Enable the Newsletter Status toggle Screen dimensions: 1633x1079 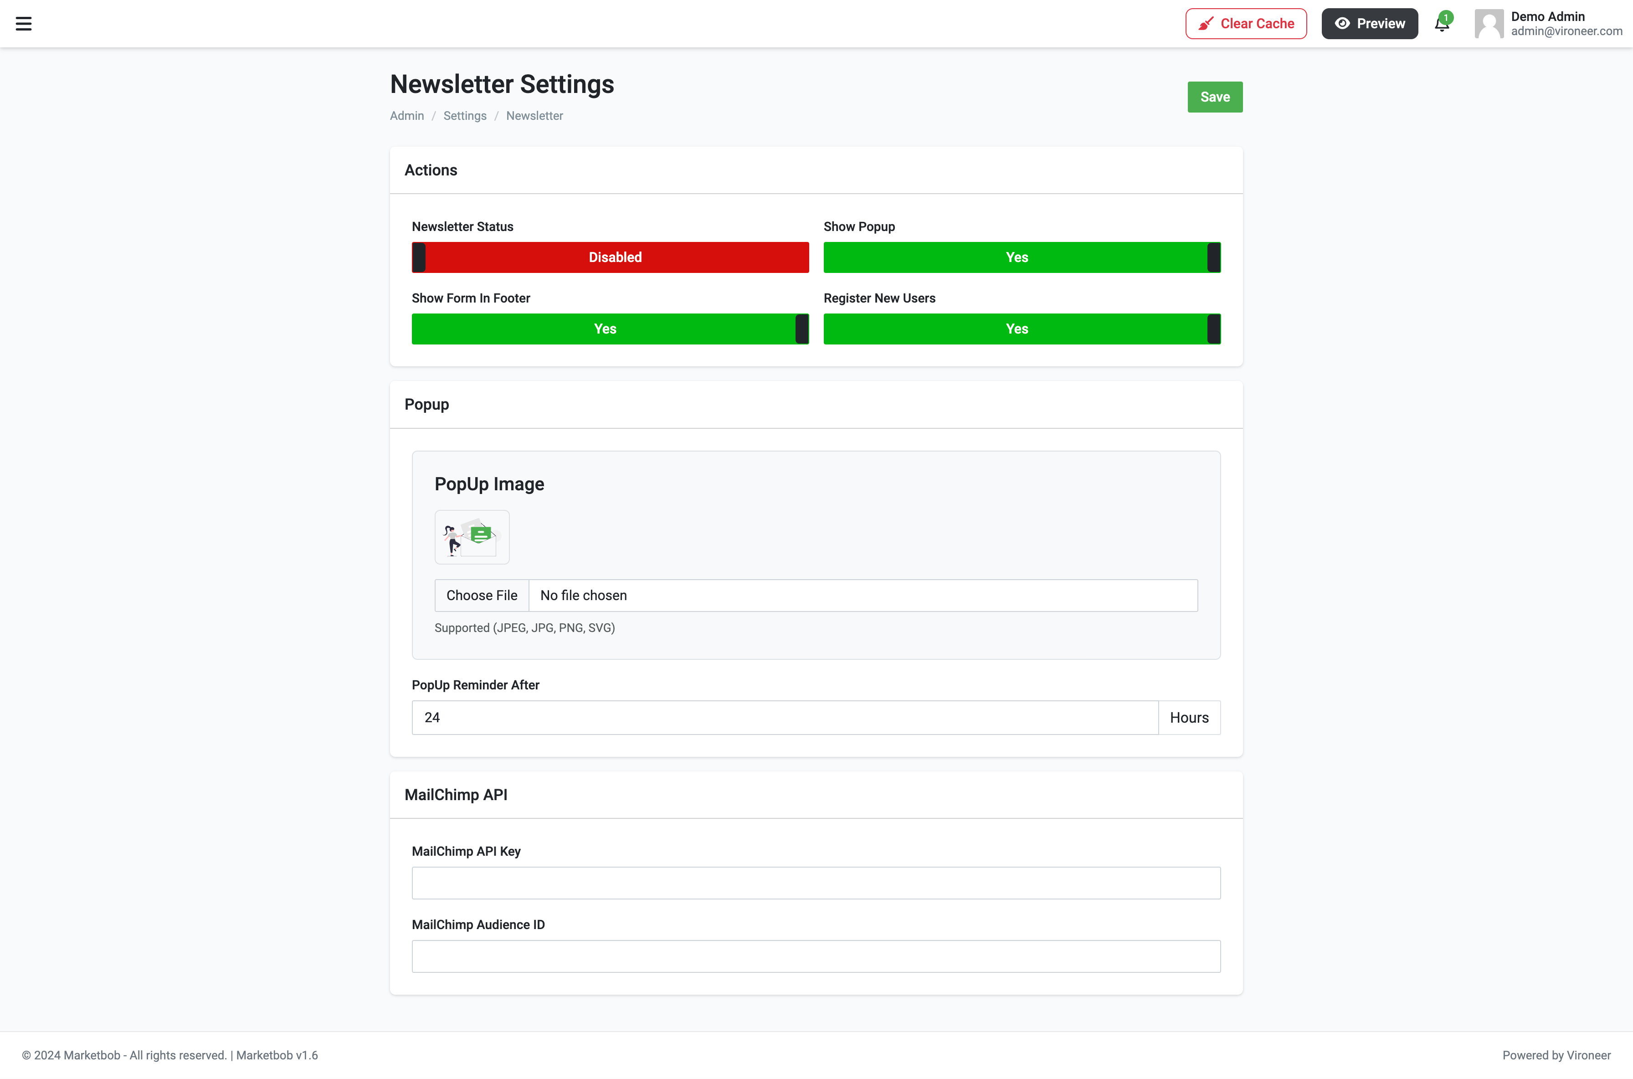[x=610, y=257]
